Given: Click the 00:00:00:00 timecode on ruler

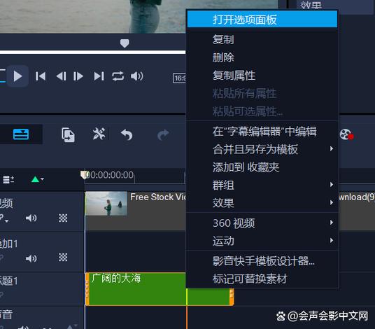Looking at the screenshot, I should tap(110, 175).
